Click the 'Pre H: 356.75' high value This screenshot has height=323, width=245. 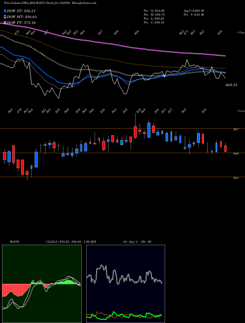pos(154,15)
